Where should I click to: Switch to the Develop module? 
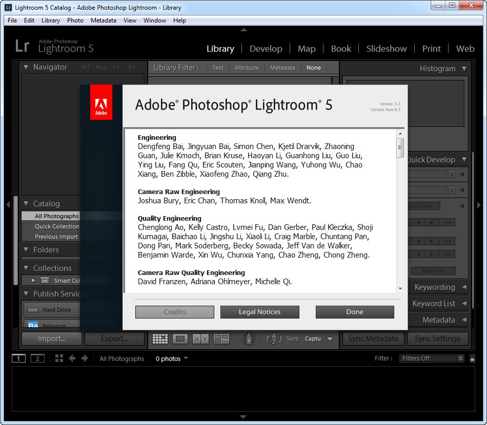pos(266,49)
